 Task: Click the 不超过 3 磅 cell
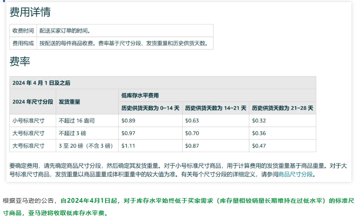point(87,133)
